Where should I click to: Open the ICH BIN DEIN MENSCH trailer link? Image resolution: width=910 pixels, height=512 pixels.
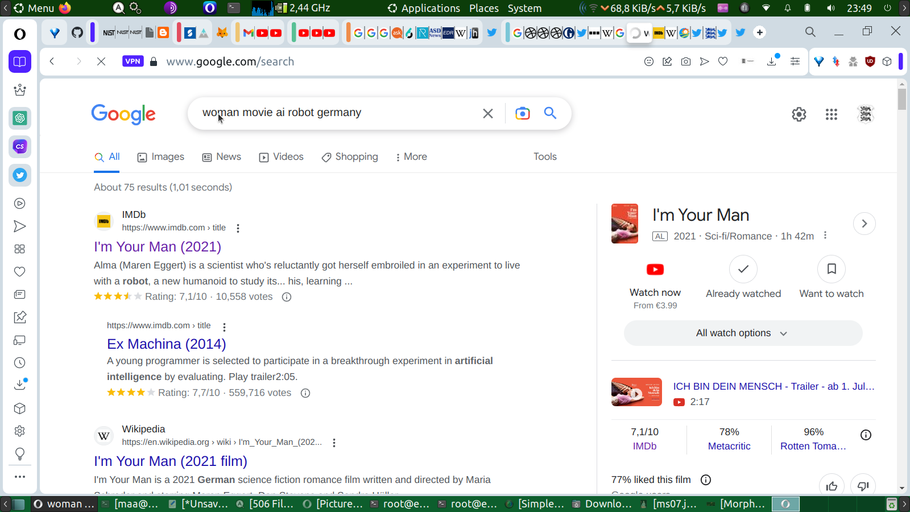pyautogui.click(x=774, y=386)
